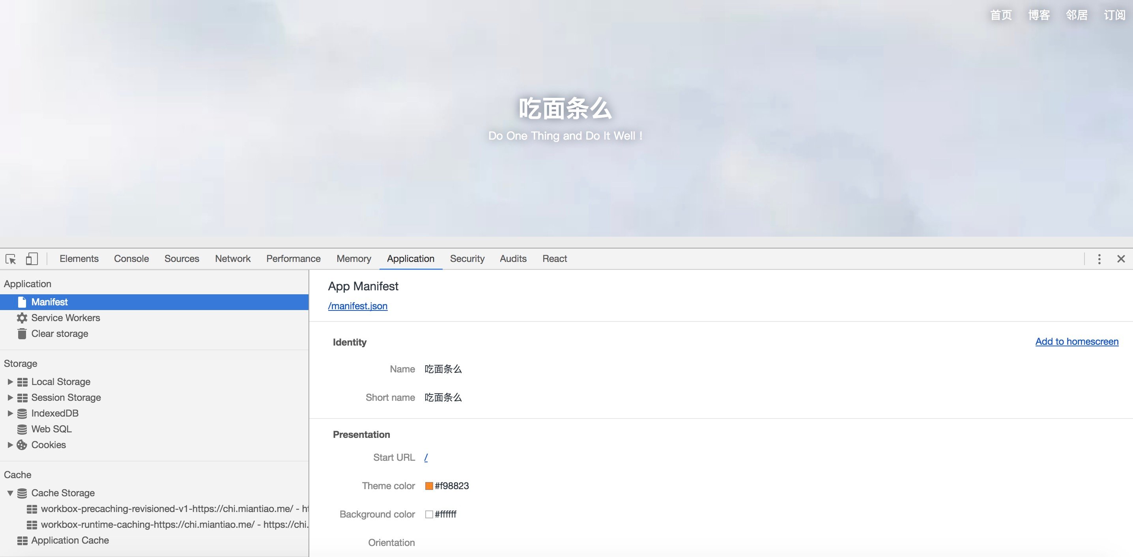Click the orange theme color swatch
The image size is (1133, 557).
[429, 486]
